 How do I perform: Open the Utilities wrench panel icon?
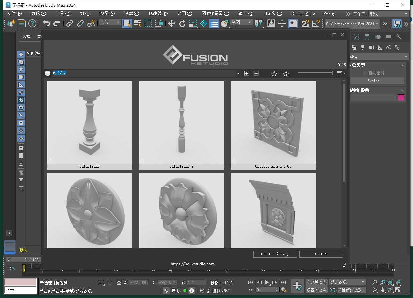tap(399, 37)
